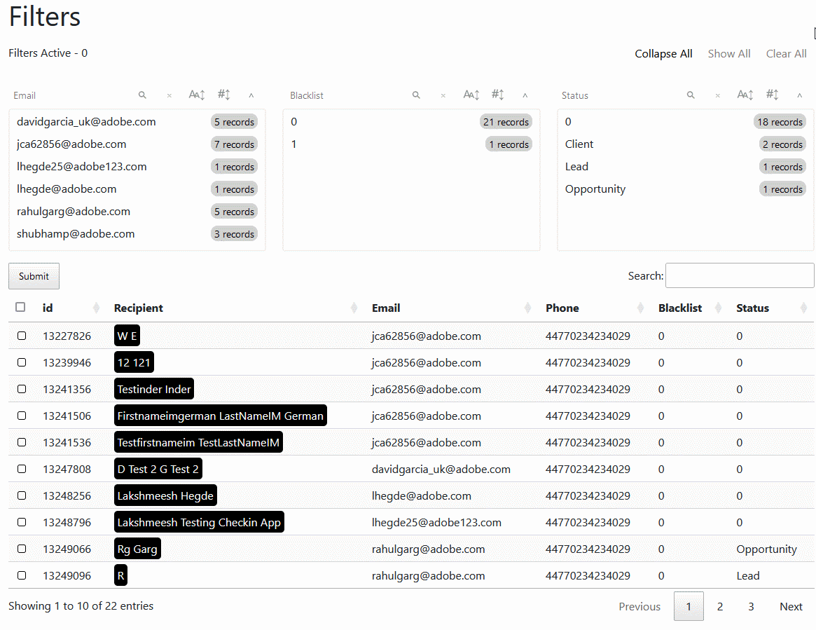Sort table by Email column header
This screenshot has width=816, height=630.
point(450,308)
